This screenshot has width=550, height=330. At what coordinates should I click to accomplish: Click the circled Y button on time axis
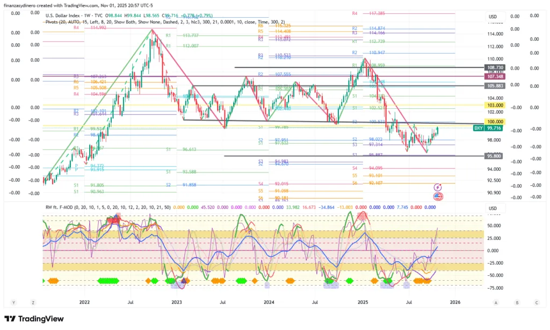[x=13, y=303]
